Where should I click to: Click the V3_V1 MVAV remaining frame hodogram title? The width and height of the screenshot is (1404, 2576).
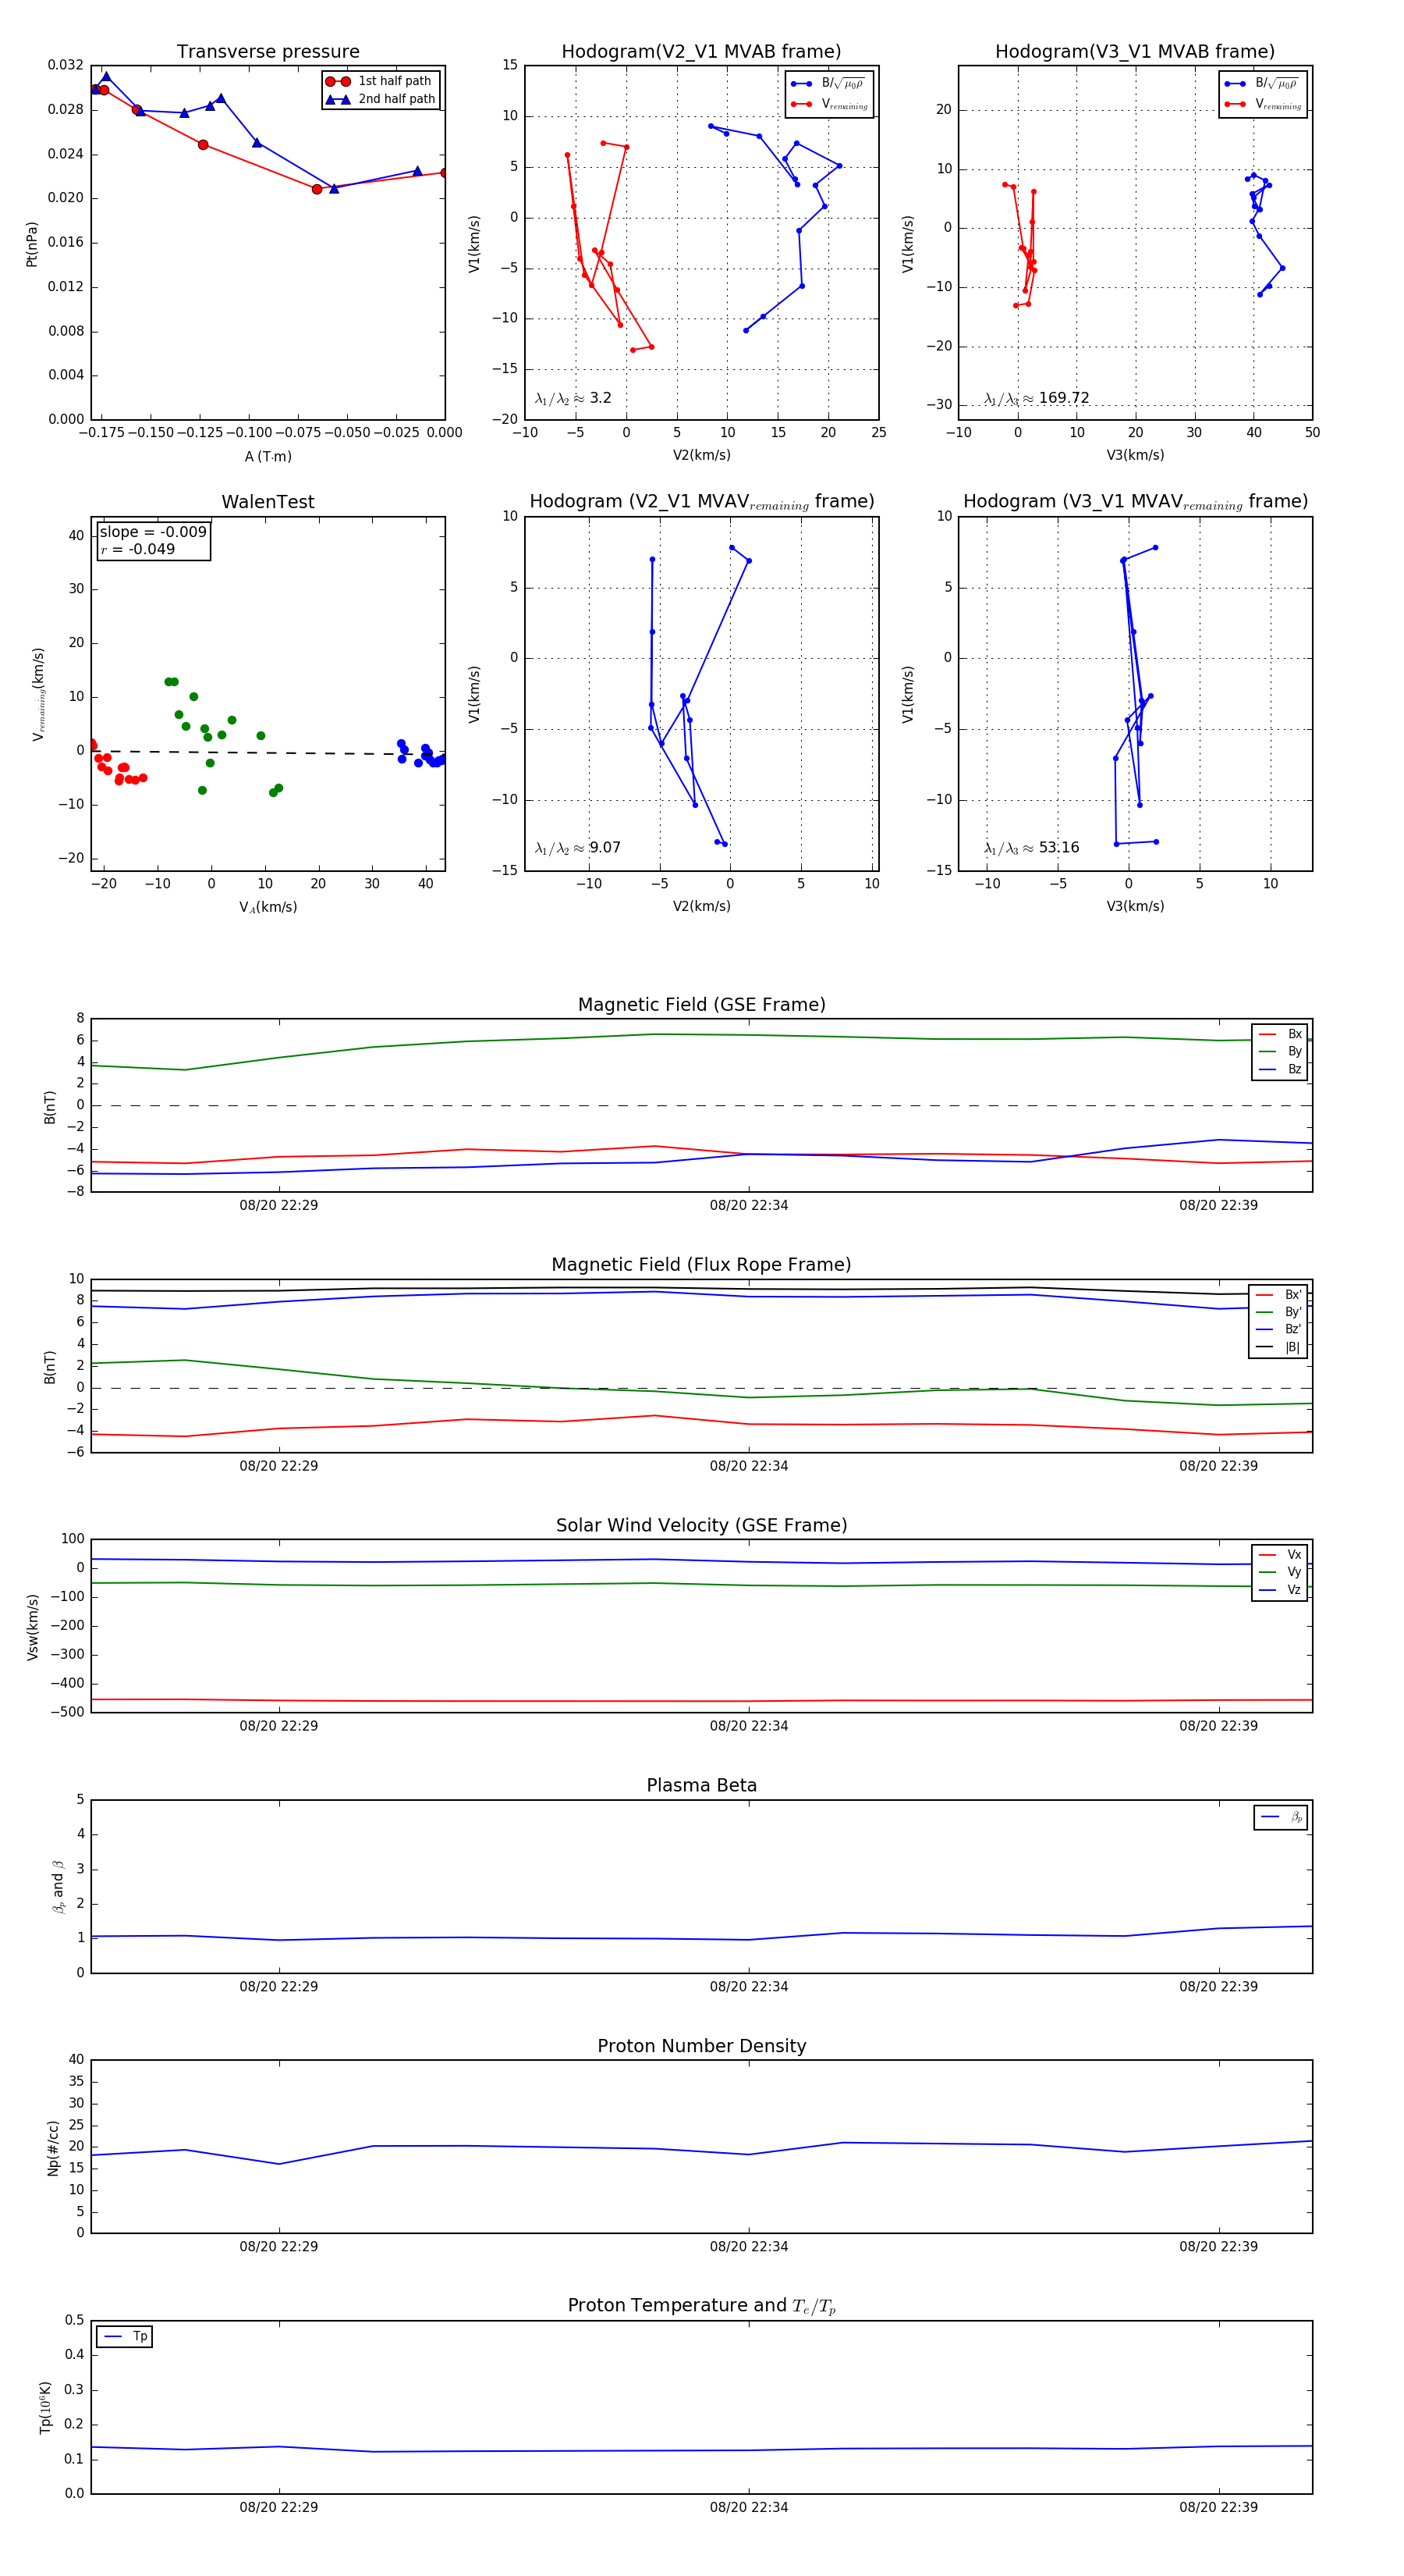1135,502
